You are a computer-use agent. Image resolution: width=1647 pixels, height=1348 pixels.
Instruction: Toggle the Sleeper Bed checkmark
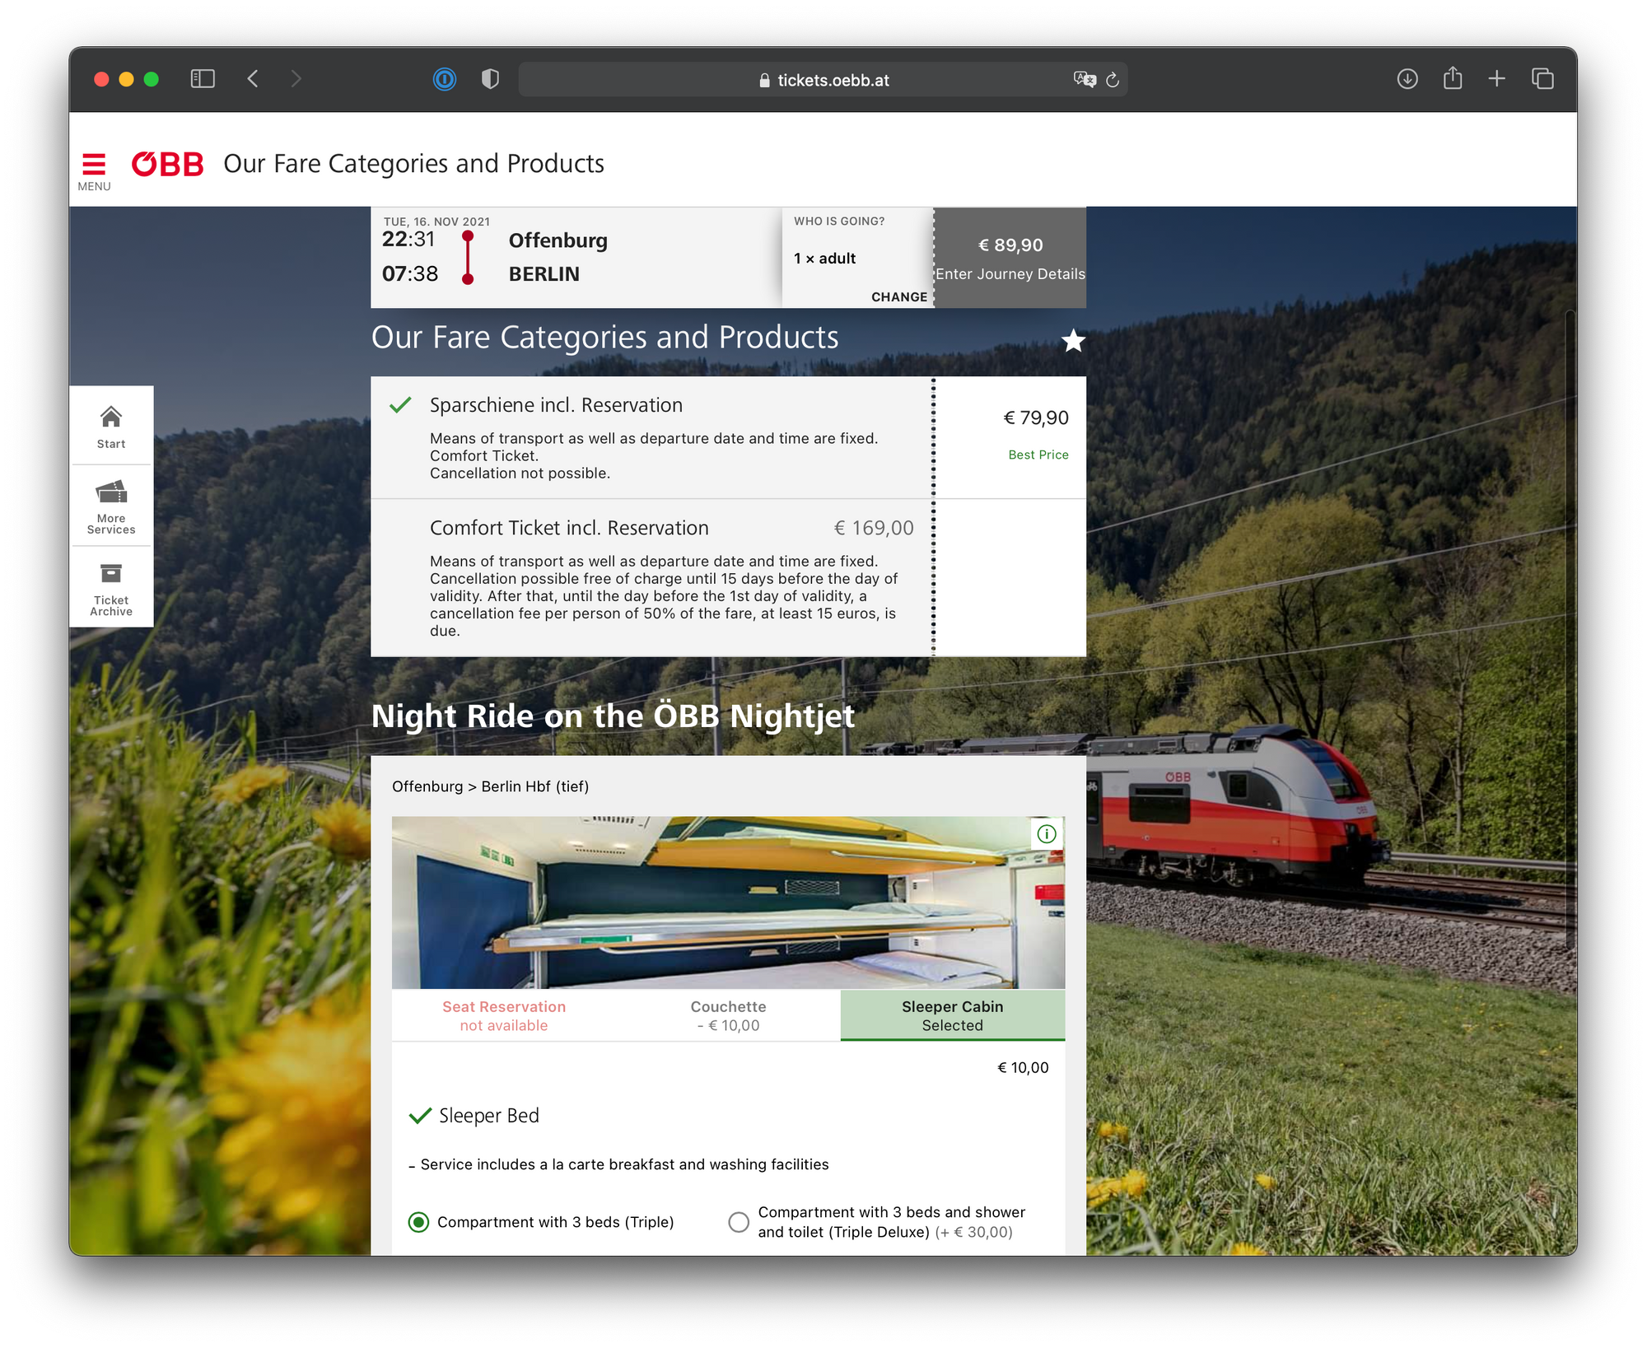click(x=420, y=1116)
